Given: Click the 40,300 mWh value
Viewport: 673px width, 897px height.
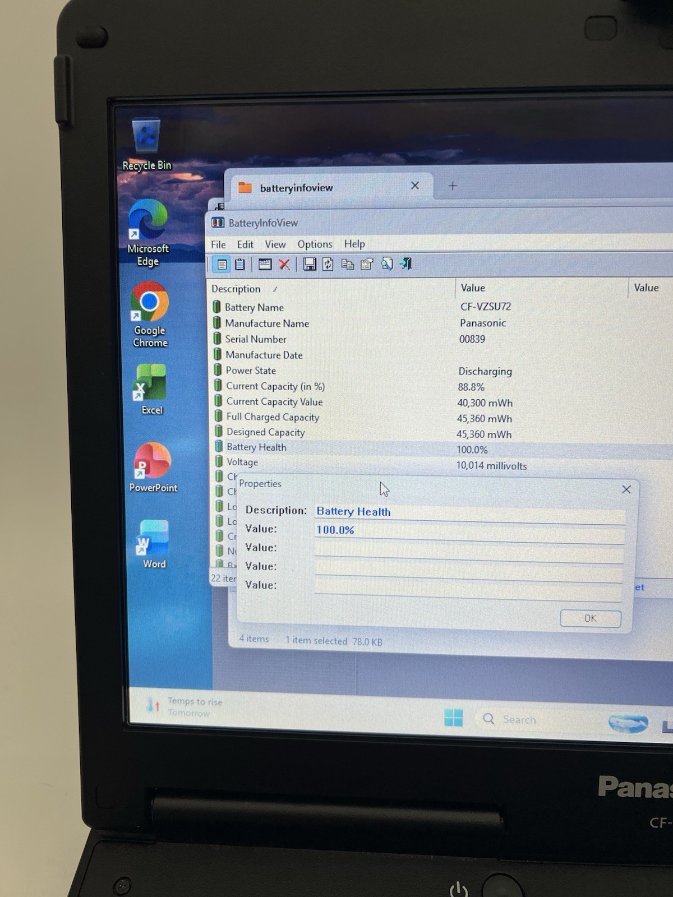Looking at the screenshot, I should pyautogui.click(x=485, y=403).
